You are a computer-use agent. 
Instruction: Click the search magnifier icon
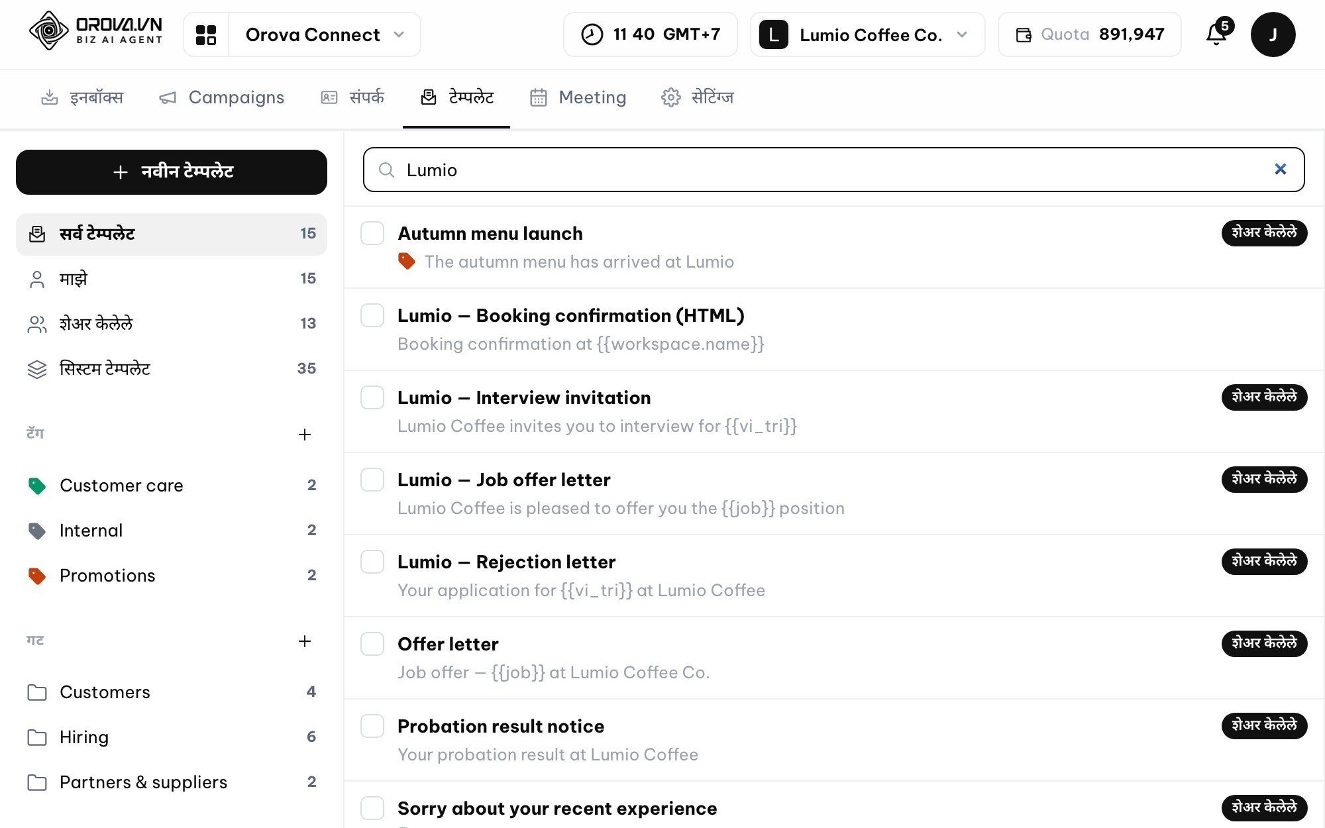(x=386, y=170)
